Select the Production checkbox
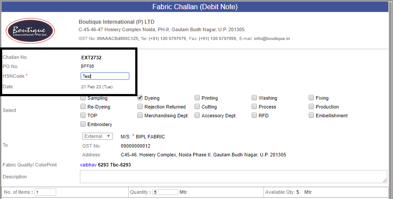The width and height of the screenshot is (393, 199). tap(311, 106)
